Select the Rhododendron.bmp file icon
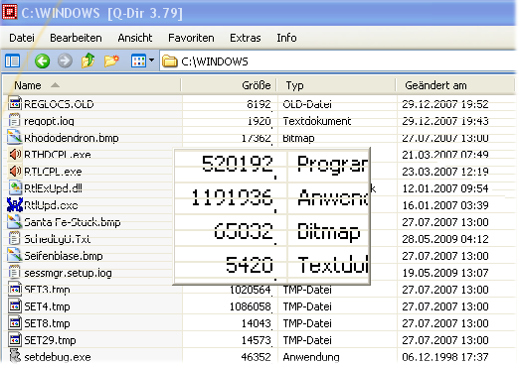 (15, 137)
